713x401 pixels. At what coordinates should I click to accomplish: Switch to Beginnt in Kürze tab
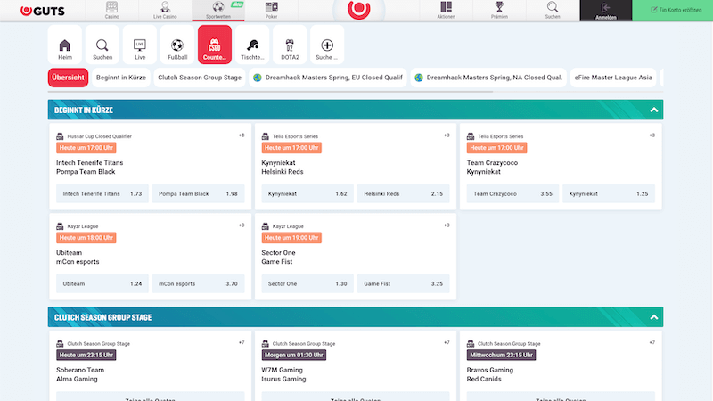(121, 78)
